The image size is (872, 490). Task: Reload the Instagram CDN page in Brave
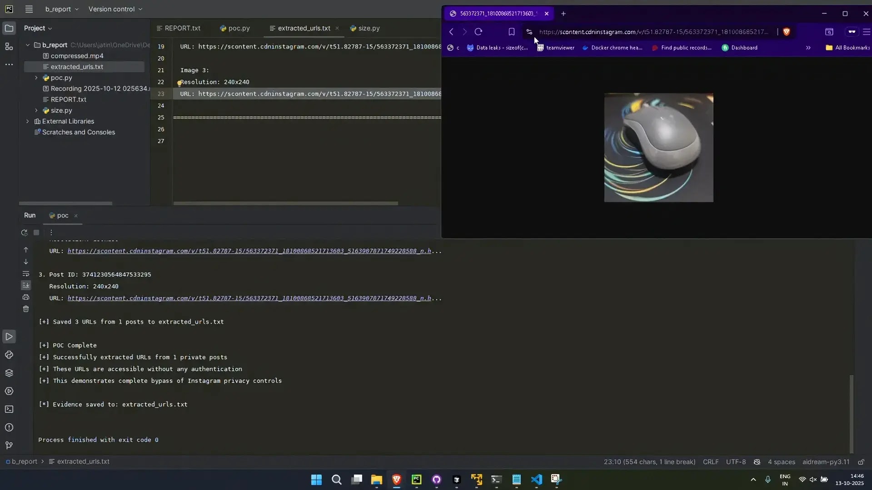(x=479, y=31)
